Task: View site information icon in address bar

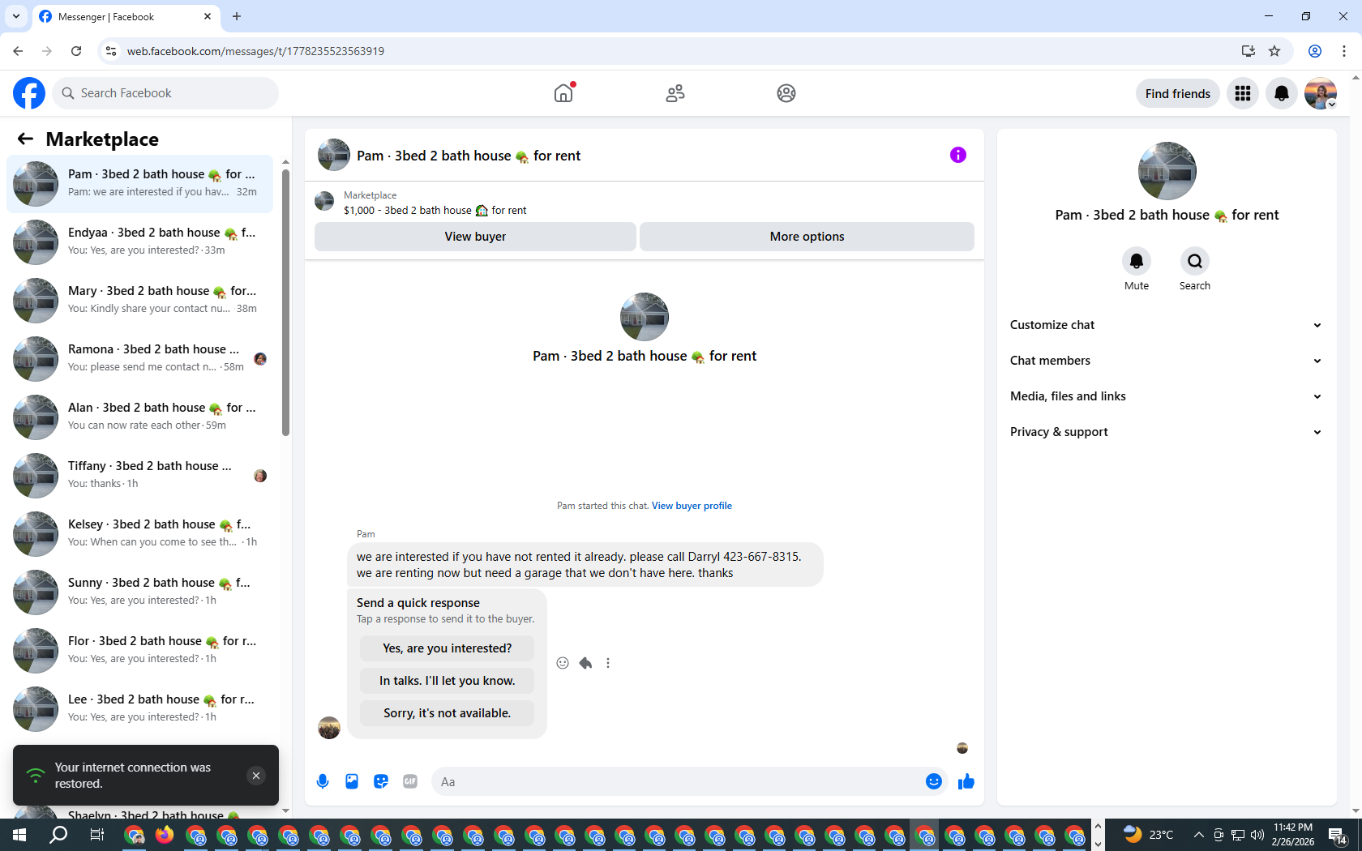Action: (x=111, y=51)
